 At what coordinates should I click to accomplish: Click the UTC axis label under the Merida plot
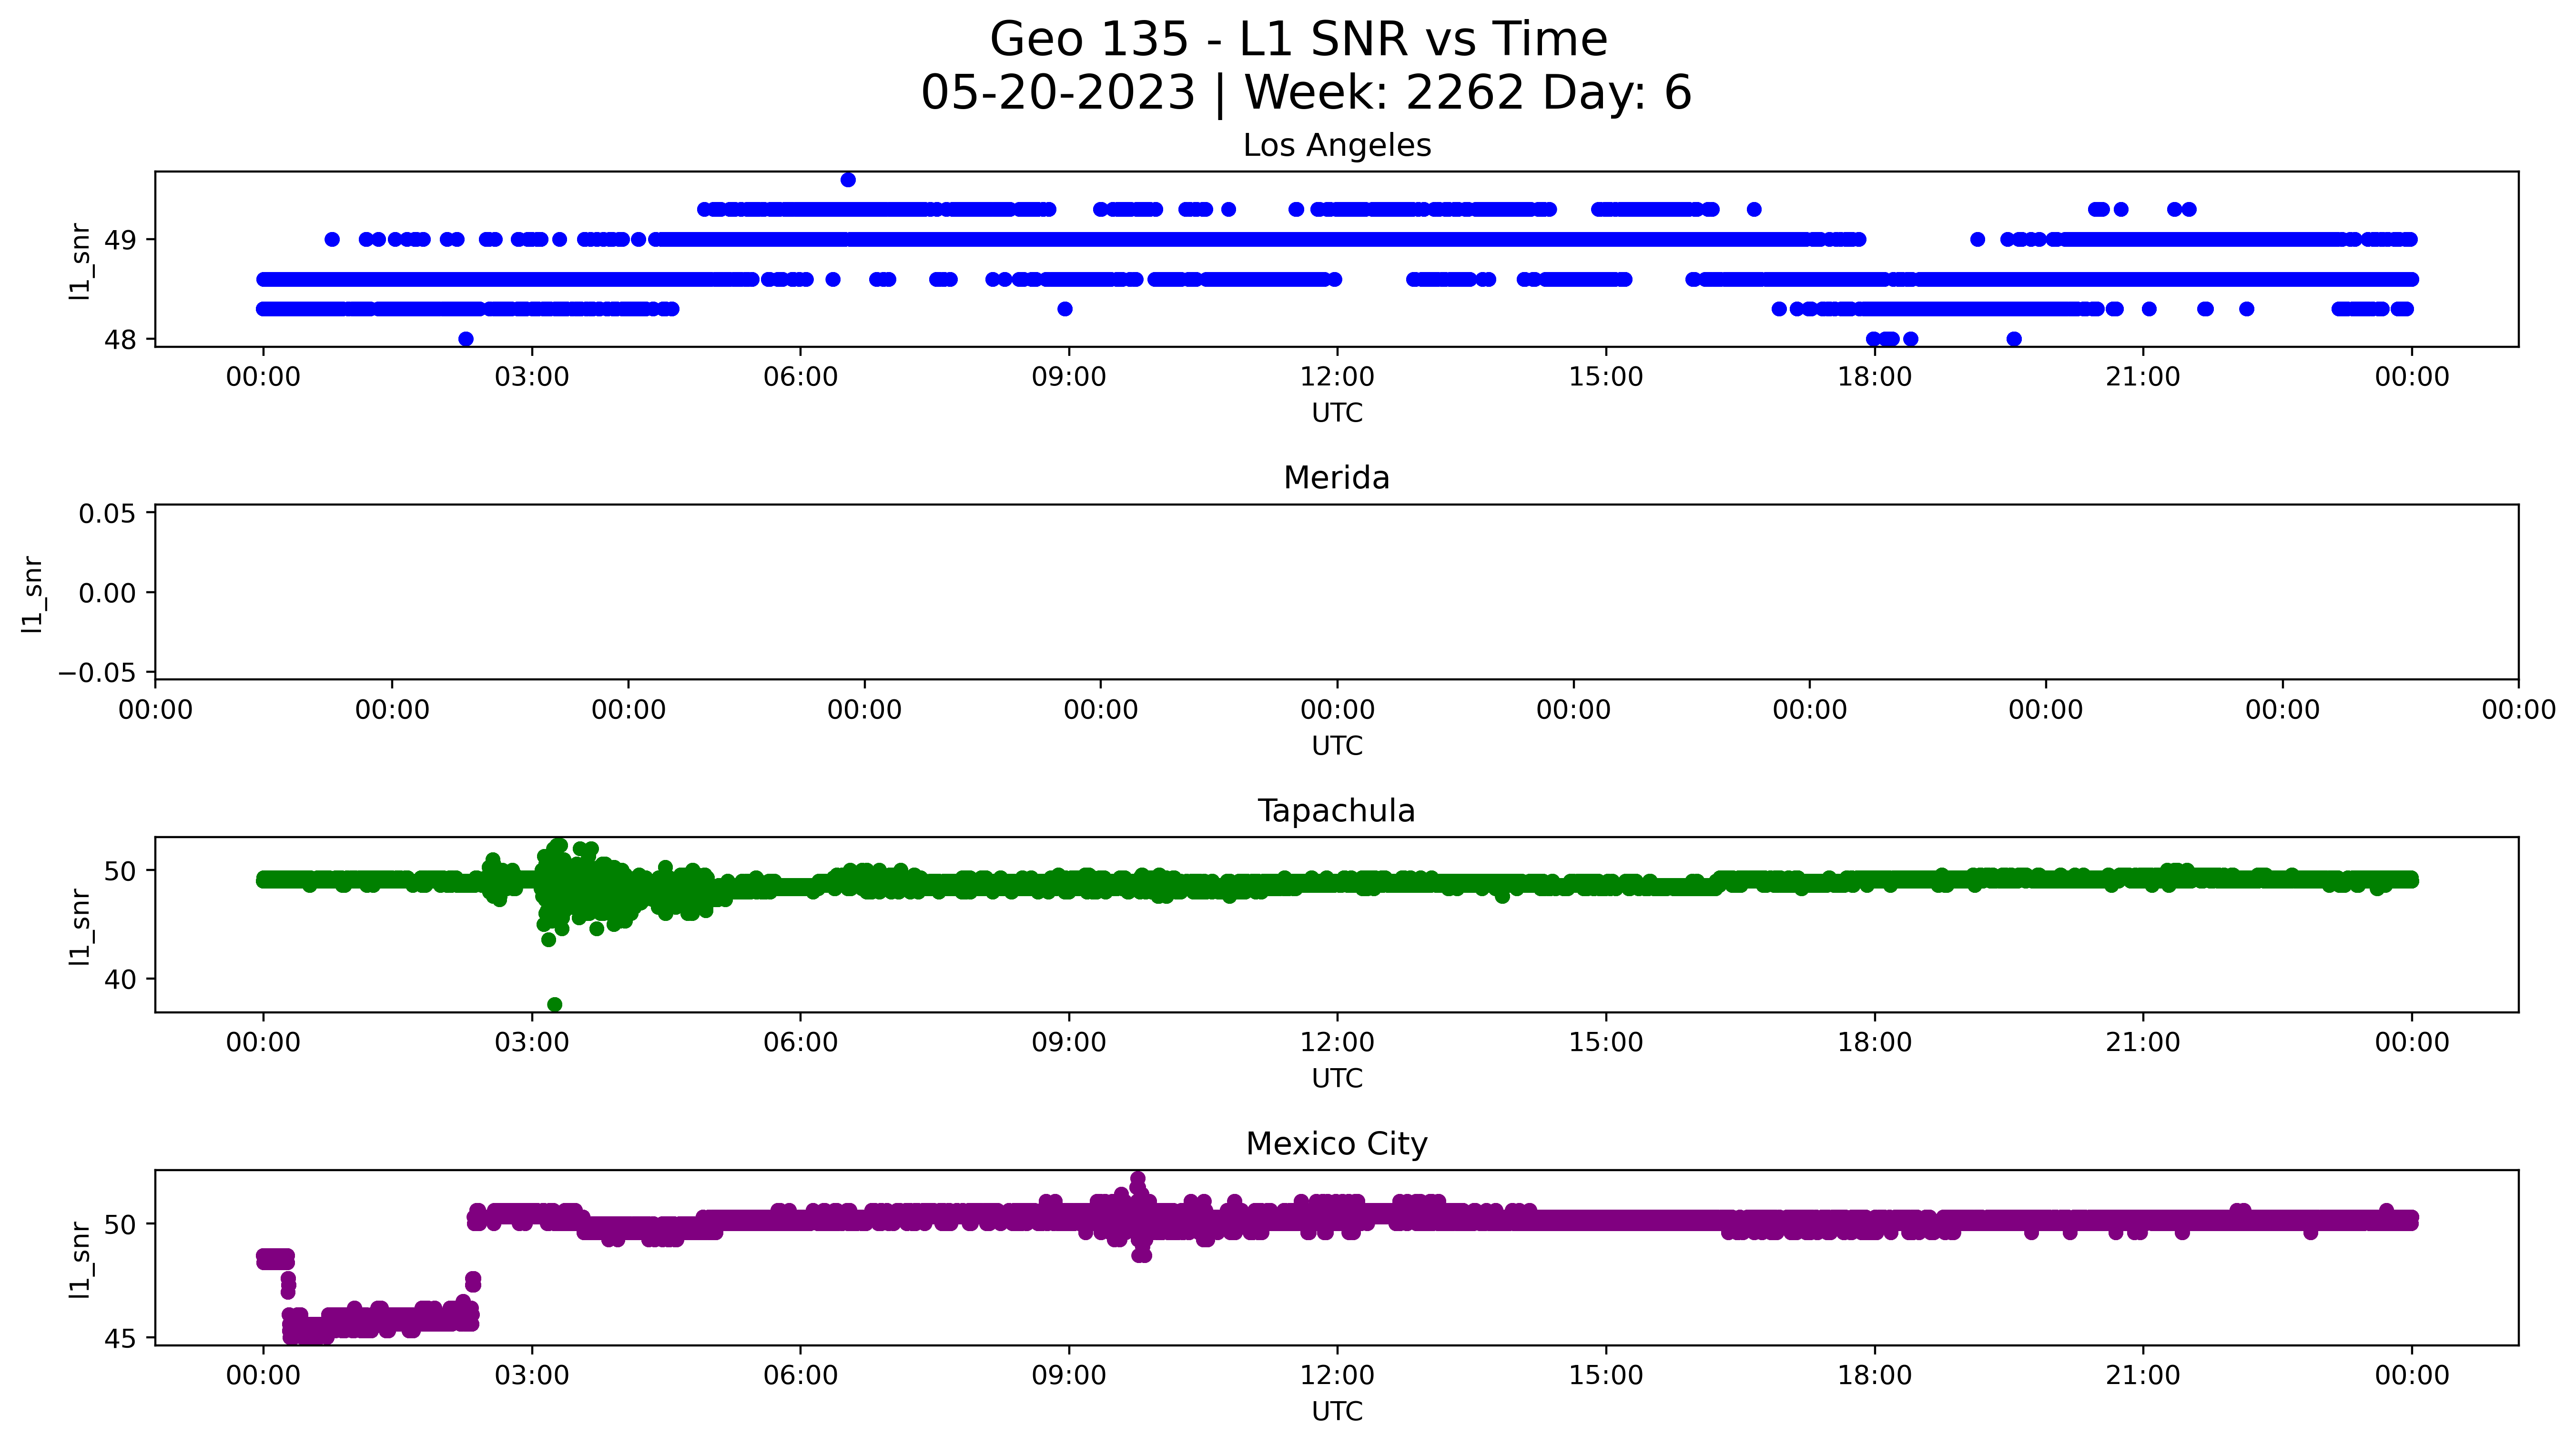click(1337, 746)
